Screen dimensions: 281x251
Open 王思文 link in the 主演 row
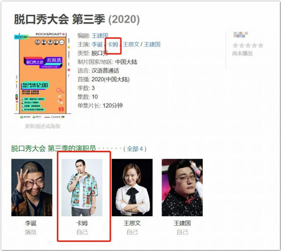131,44
